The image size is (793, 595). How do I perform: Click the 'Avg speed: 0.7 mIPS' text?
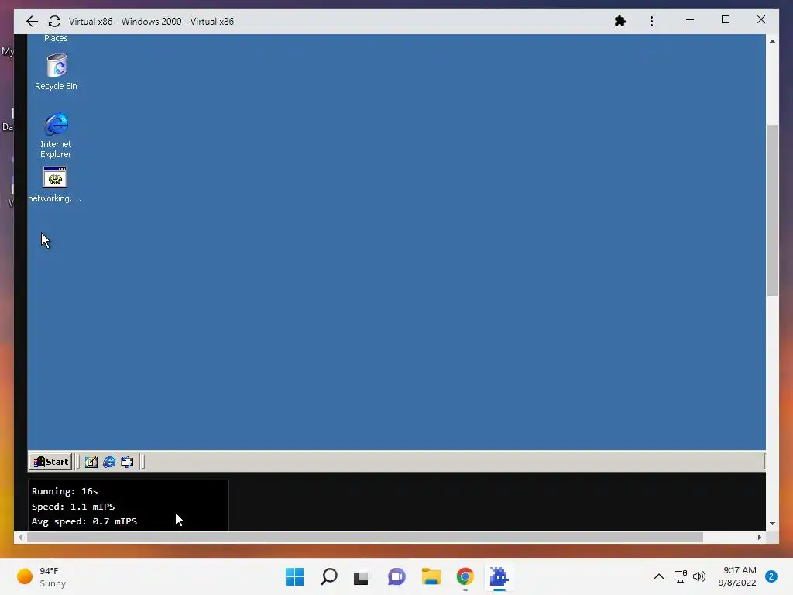point(84,521)
